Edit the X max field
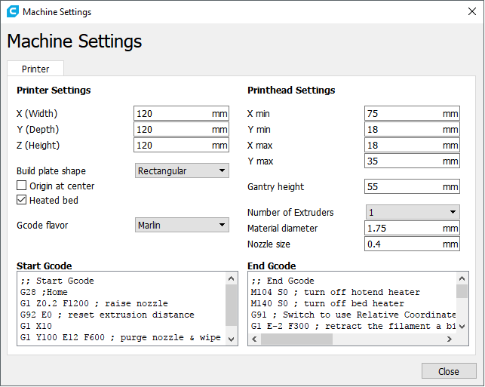Screen dimensions: 485x387 412,145
